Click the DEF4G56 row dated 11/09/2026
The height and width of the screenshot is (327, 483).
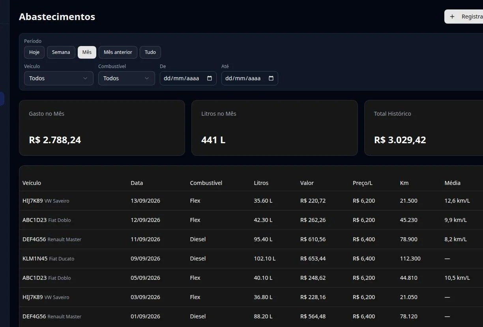[251, 239]
